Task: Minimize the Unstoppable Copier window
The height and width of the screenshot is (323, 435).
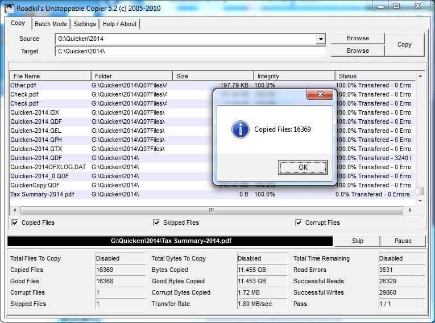Action: click(x=381, y=6)
